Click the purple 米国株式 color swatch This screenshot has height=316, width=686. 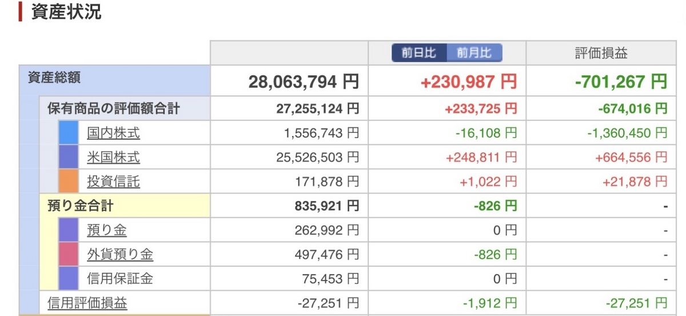(x=68, y=157)
